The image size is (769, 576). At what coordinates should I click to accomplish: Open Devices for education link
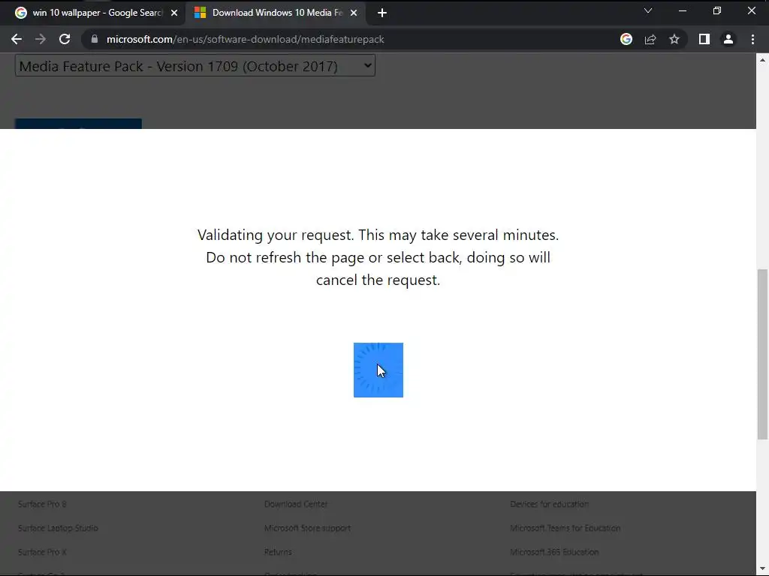point(549,504)
